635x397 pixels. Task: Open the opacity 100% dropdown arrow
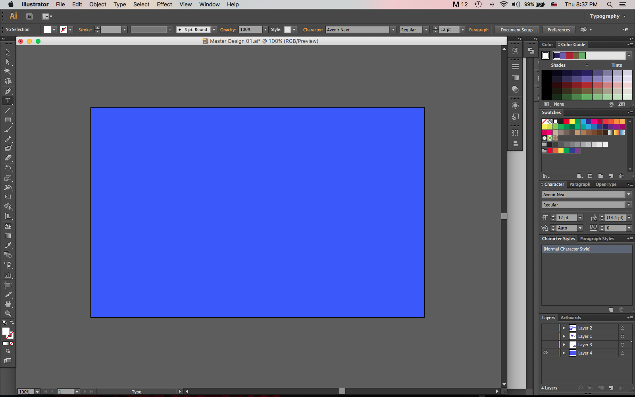(266, 30)
